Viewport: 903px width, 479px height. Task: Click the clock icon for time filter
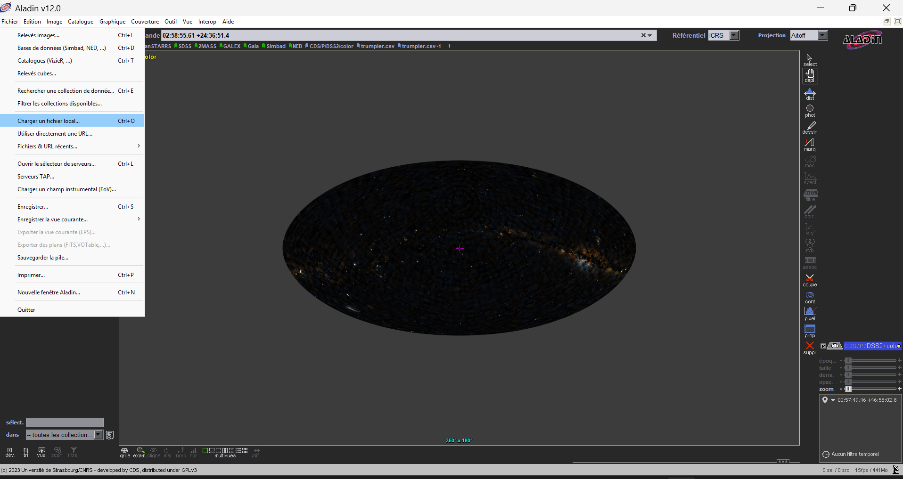(x=826, y=454)
